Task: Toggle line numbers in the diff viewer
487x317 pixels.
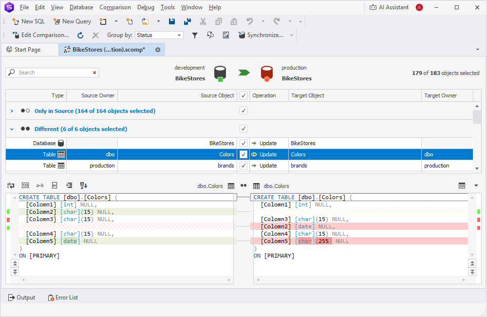Action: (25, 185)
